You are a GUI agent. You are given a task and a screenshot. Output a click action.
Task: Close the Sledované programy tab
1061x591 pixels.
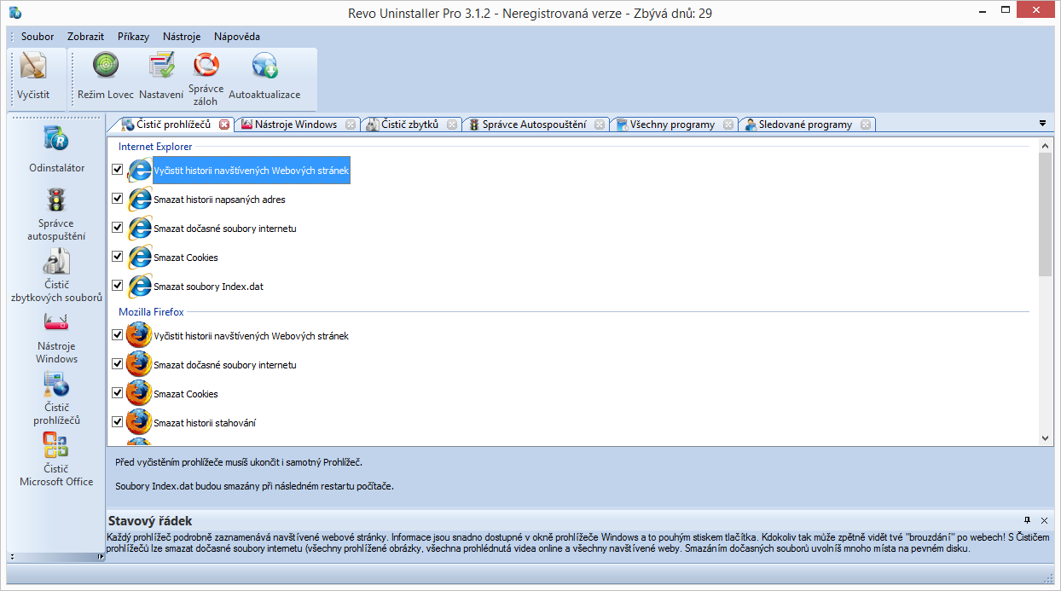(x=866, y=125)
